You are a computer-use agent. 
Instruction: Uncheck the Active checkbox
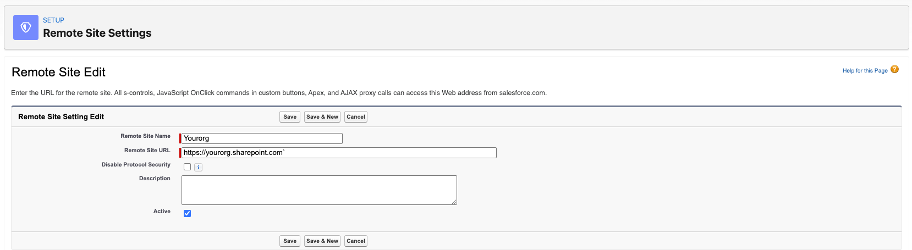pyautogui.click(x=188, y=214)
